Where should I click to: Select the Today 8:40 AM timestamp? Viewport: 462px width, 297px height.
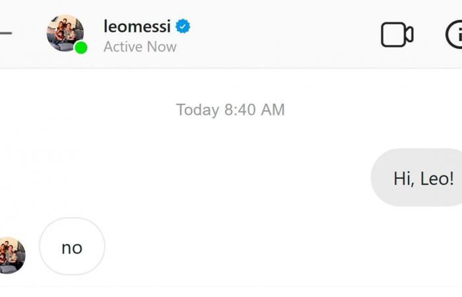[x=230, y=110]
